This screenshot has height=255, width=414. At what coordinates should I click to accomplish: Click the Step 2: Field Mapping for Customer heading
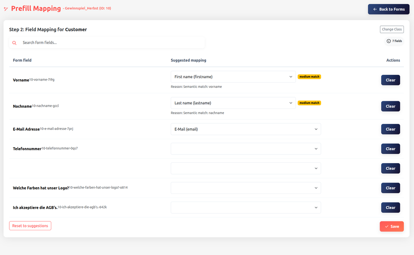pos(48,30)
